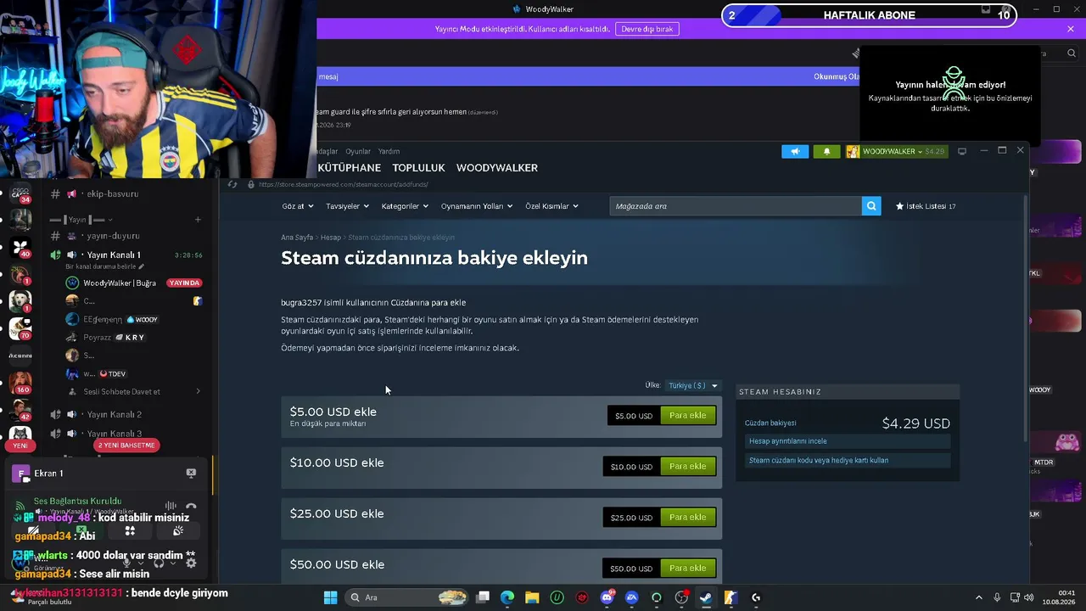Add a channel to Yayın category
The image size is (1086, 611).
coord(198,220)
